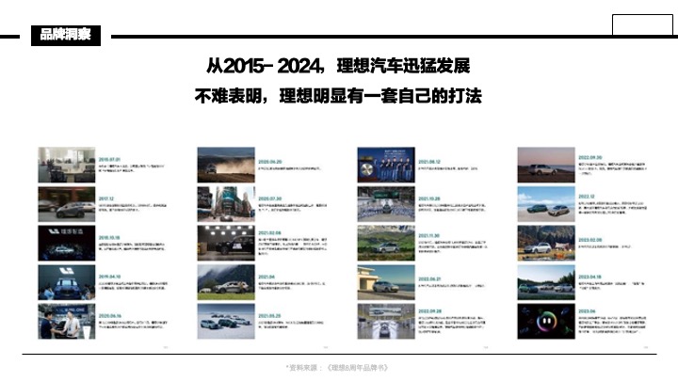The width and height of the screenshot is (678, 381).
Task: Open the SUV at dusk coast photo
Action: click(x=546, y=165)
